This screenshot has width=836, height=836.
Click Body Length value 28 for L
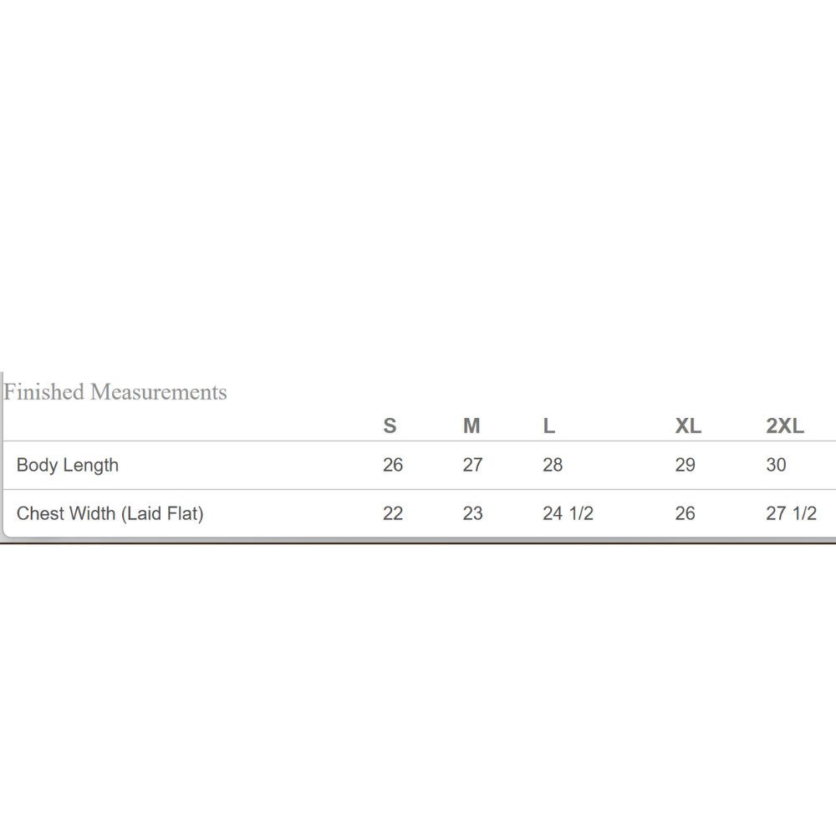[x=553, y=466]
